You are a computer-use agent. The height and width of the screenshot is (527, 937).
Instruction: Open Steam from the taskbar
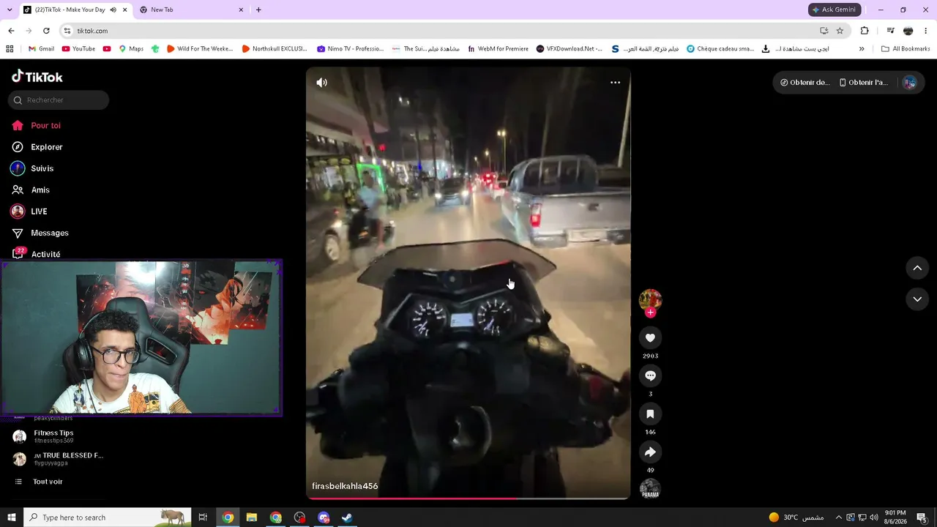[347, 517]
